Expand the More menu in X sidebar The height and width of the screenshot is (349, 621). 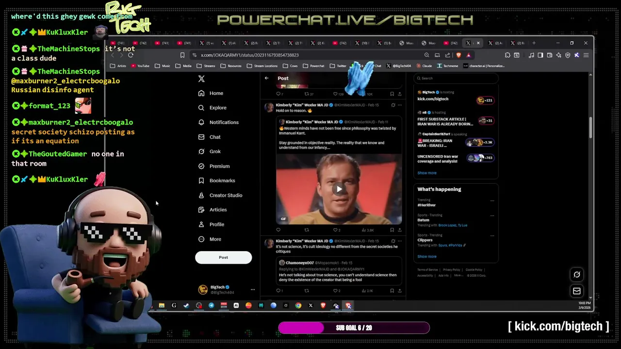[210, 239]
